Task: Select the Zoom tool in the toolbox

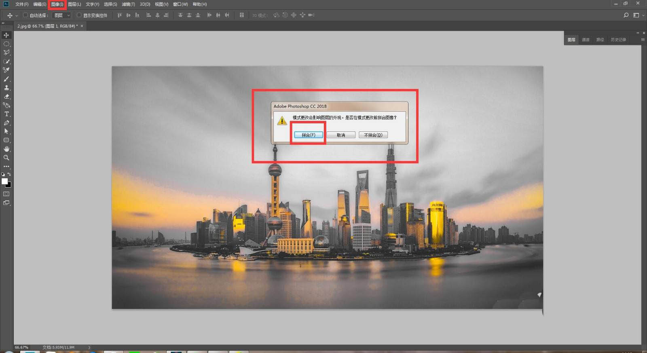Action: coord(6,158)
